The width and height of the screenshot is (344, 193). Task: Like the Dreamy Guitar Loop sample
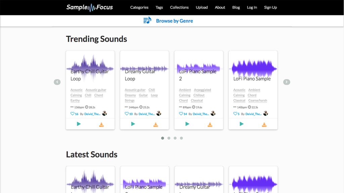[126, 114]
